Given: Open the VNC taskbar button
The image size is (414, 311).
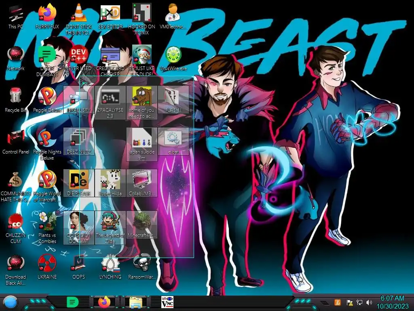Looking at the screenshot, I should coord(167,302).
